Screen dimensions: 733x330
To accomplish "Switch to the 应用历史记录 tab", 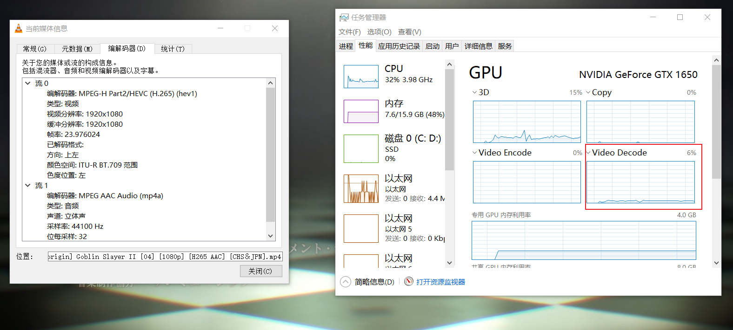I will tap(399, 46).
